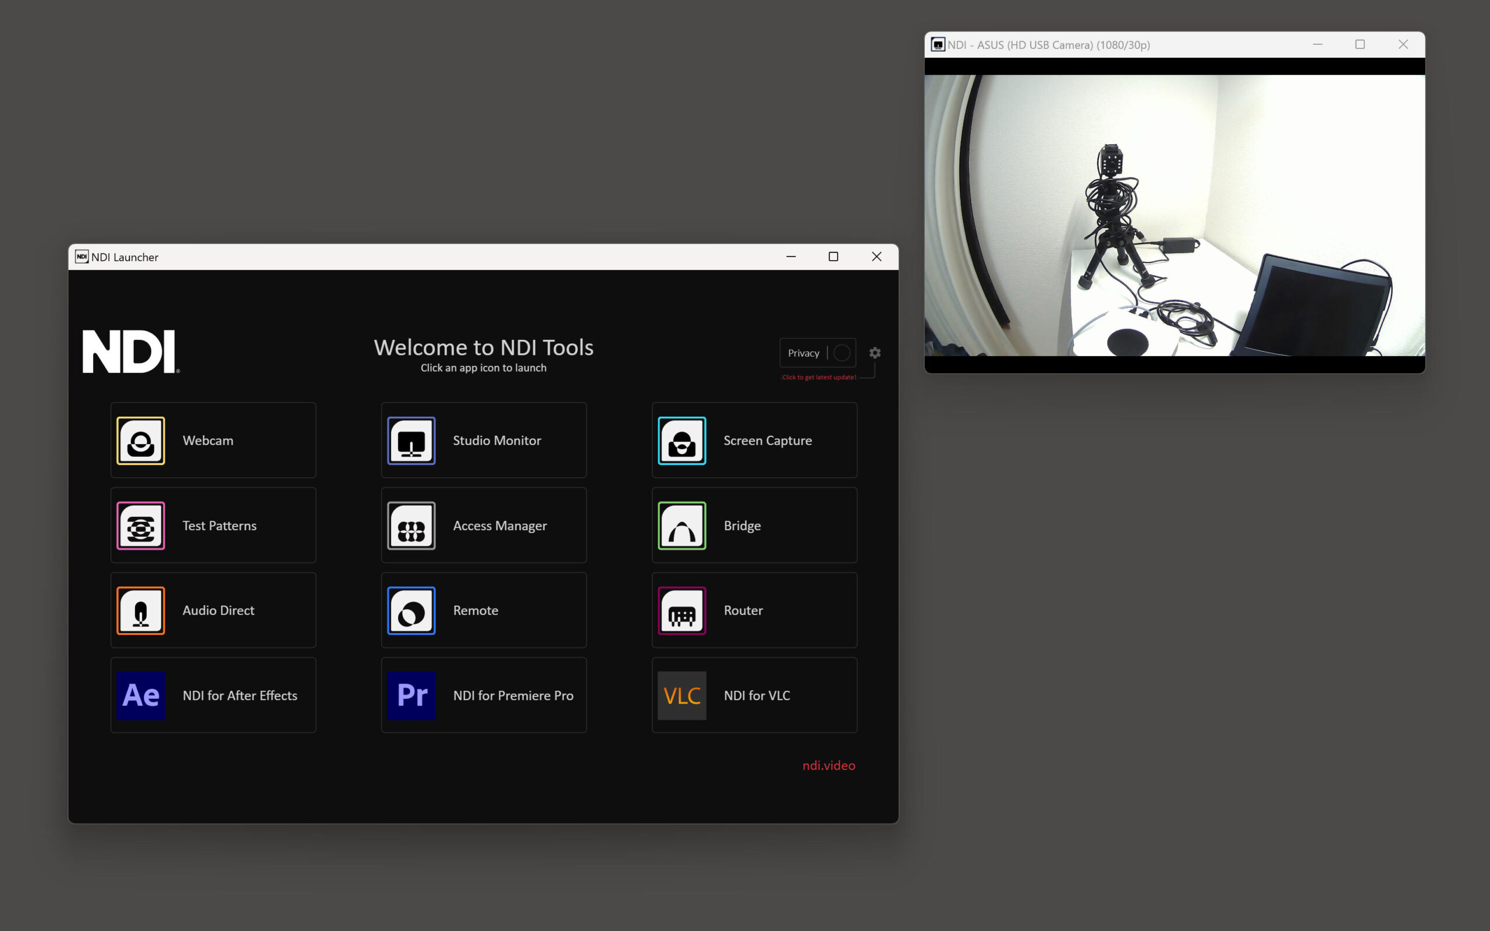Image resolution: width=1490 pixels, height=931 pixels.
Task: Visit the ndi.video link
Action: point(828,765)
